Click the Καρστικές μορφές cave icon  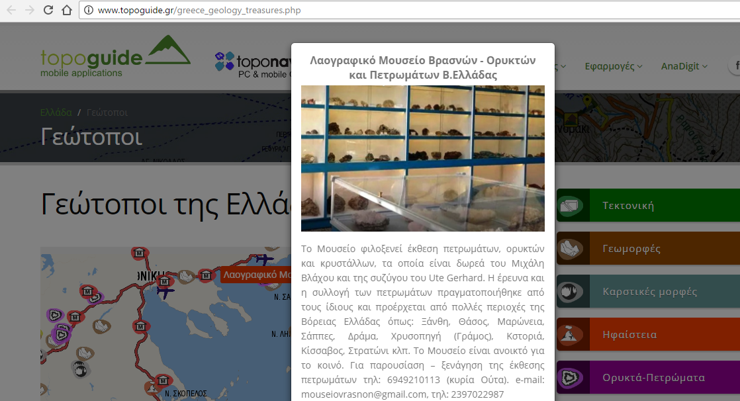click(x=573, y=292)
